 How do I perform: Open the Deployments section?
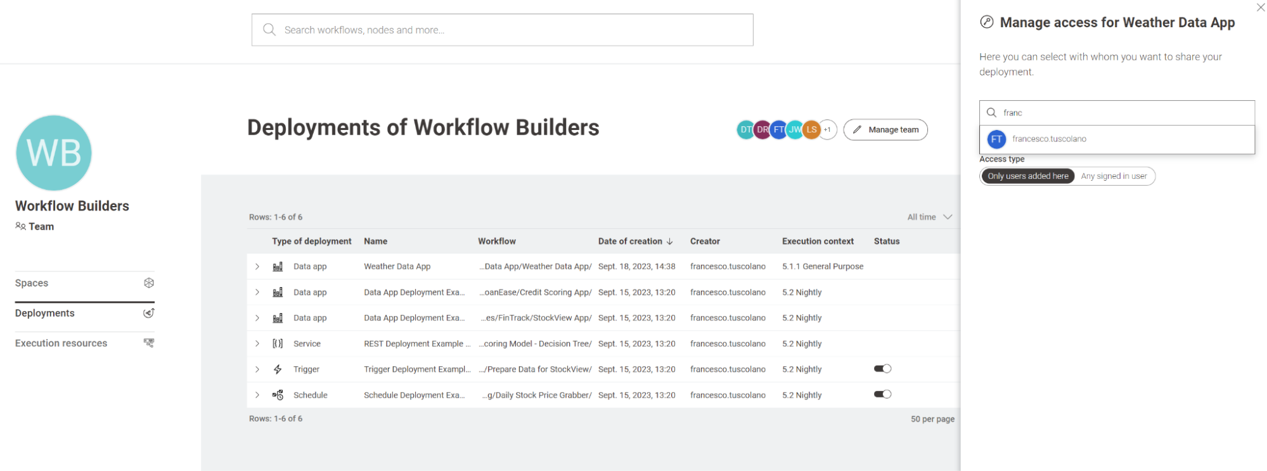[x=45, y=313]
